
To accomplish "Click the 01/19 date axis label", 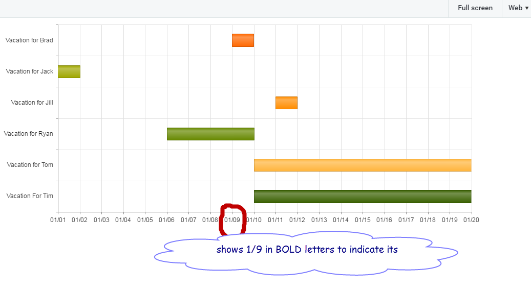I will (x=450, y=220).
